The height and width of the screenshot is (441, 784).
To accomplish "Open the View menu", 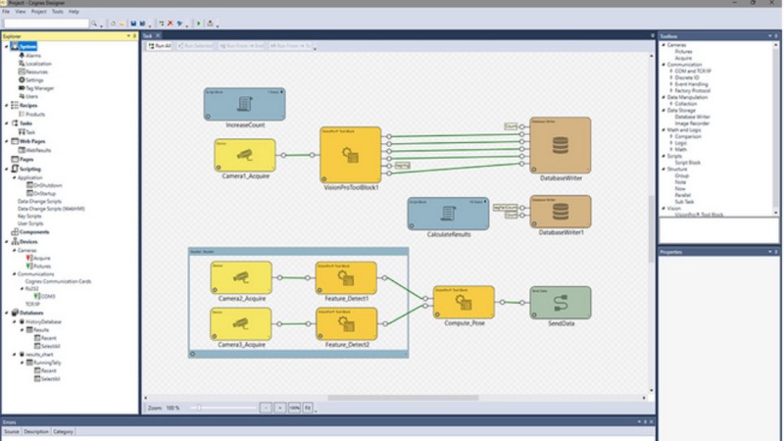I will [x=20, y=12].
